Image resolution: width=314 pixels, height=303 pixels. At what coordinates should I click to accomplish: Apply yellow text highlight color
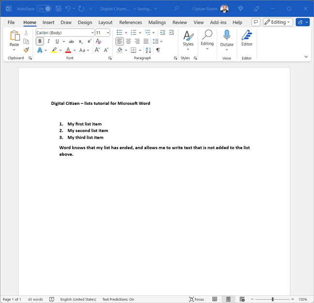[54, 50]
